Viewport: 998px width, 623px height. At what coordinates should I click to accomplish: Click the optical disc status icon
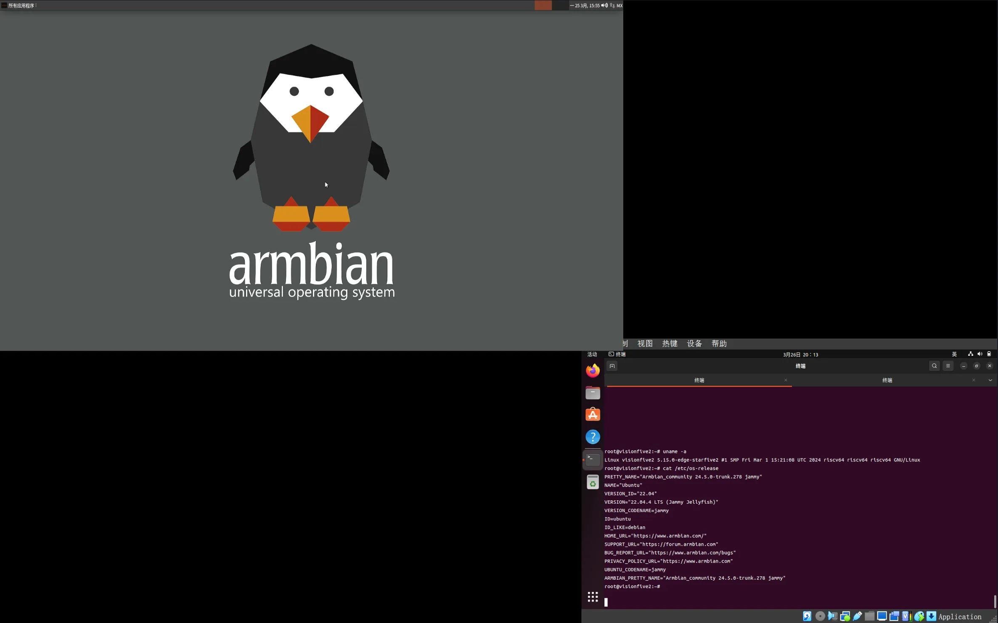820,616
